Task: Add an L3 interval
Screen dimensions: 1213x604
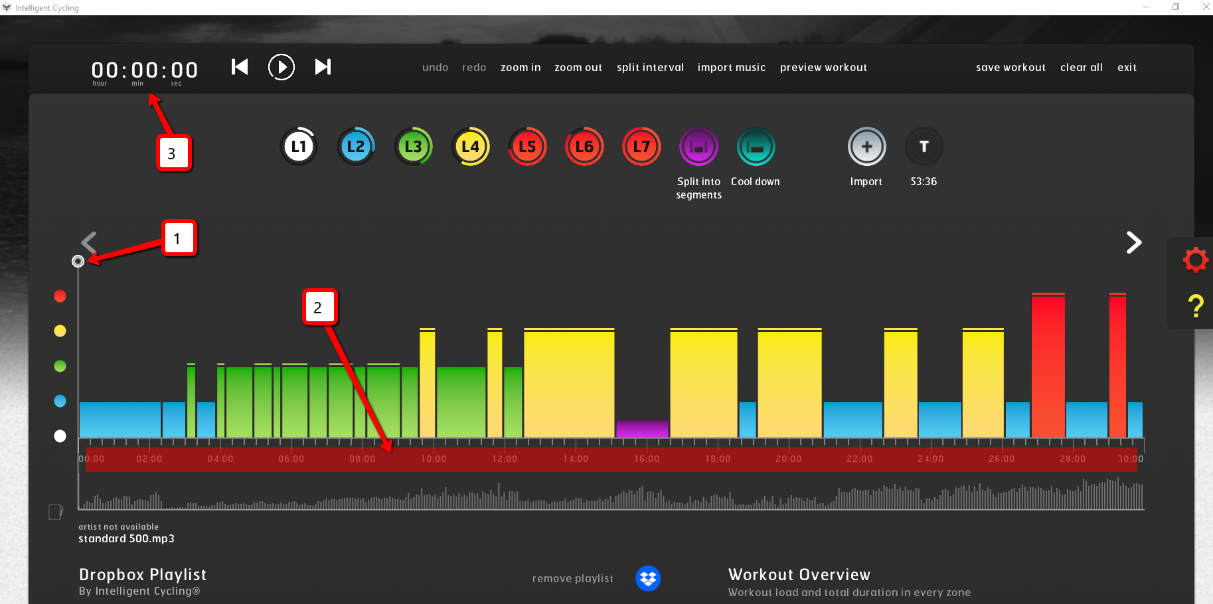Action: (x=413, y=147)
